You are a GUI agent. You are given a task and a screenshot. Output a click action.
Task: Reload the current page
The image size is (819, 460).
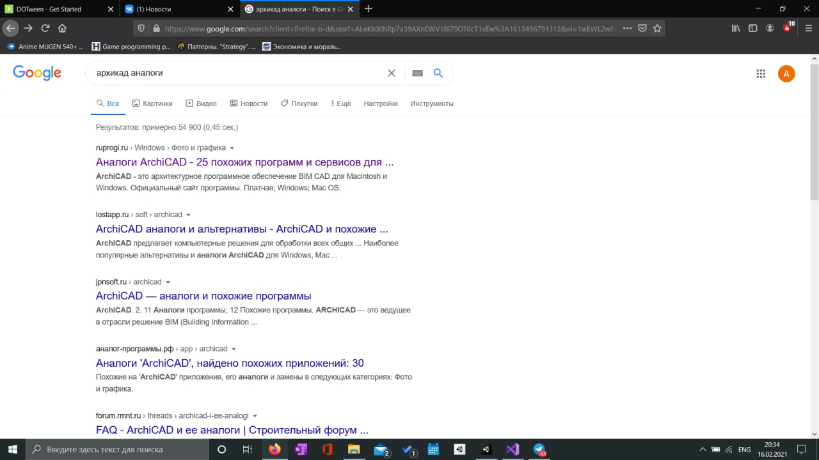[45, 28]
